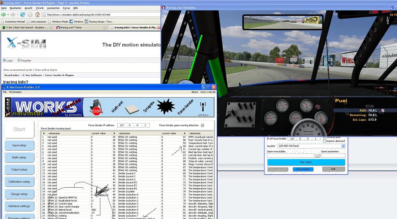This screenshot has width=397, height=219.
Task: Click the Quit button in Force-Sender
Action: click(x=333, y=169)
